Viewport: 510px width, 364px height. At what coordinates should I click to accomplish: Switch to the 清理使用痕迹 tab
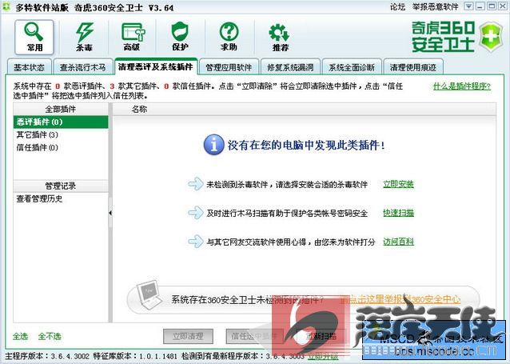coord(413,67)
